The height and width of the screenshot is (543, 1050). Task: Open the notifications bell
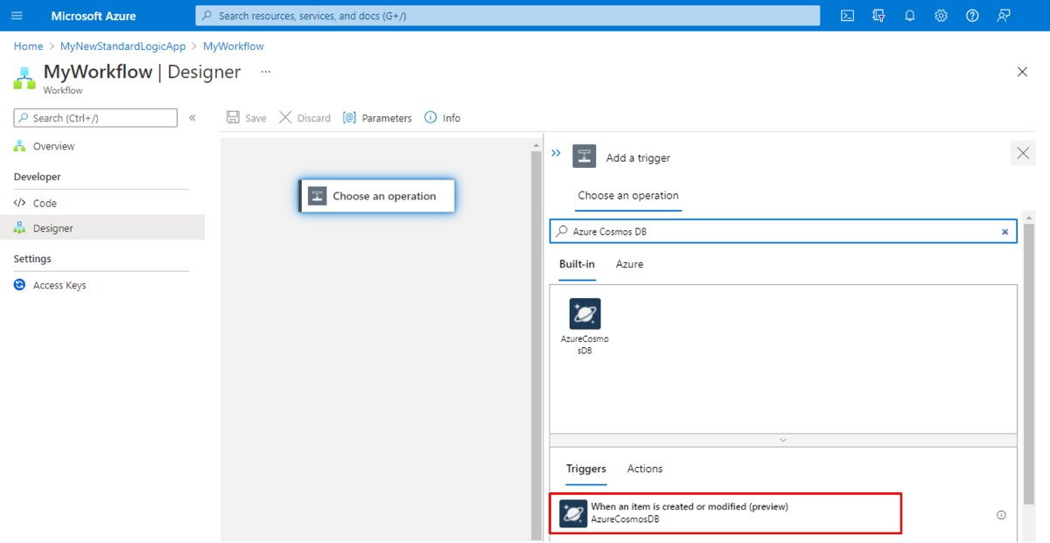click(x=910, y=16)
